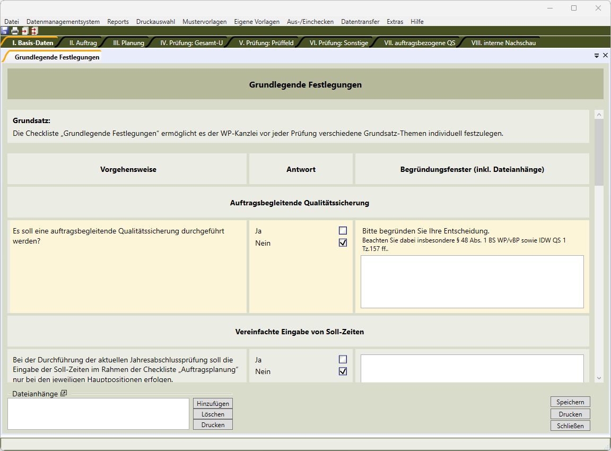Click the double red arrow document icon

34,31
